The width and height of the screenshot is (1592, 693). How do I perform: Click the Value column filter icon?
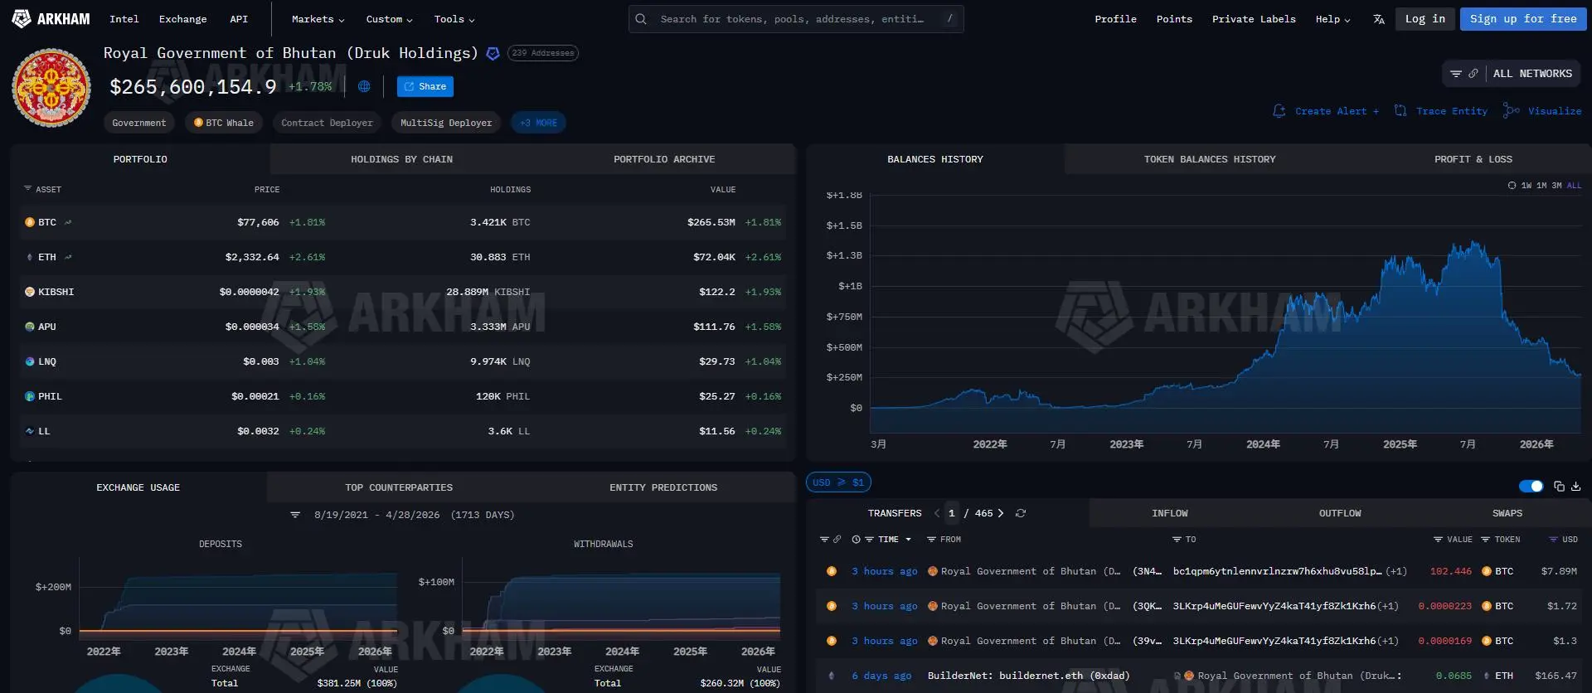click(x=1438, y=540)
